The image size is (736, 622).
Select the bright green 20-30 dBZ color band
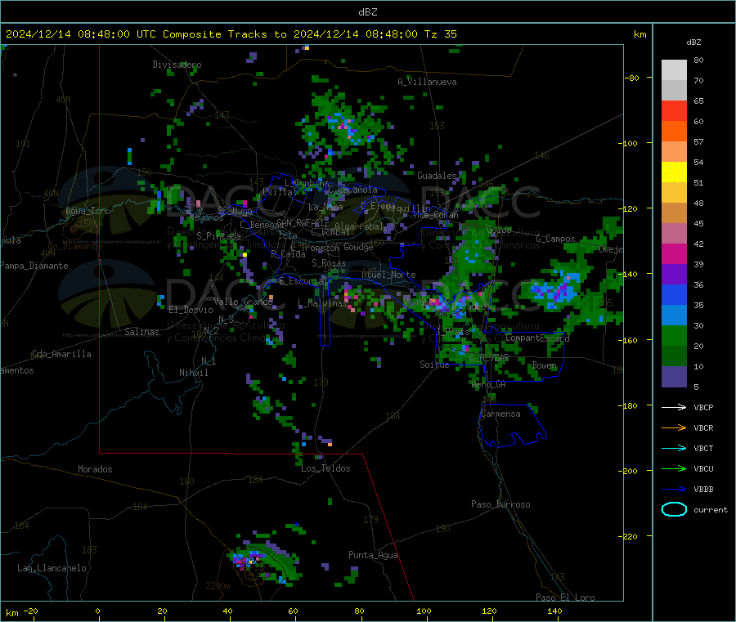[x=674, y=335]
